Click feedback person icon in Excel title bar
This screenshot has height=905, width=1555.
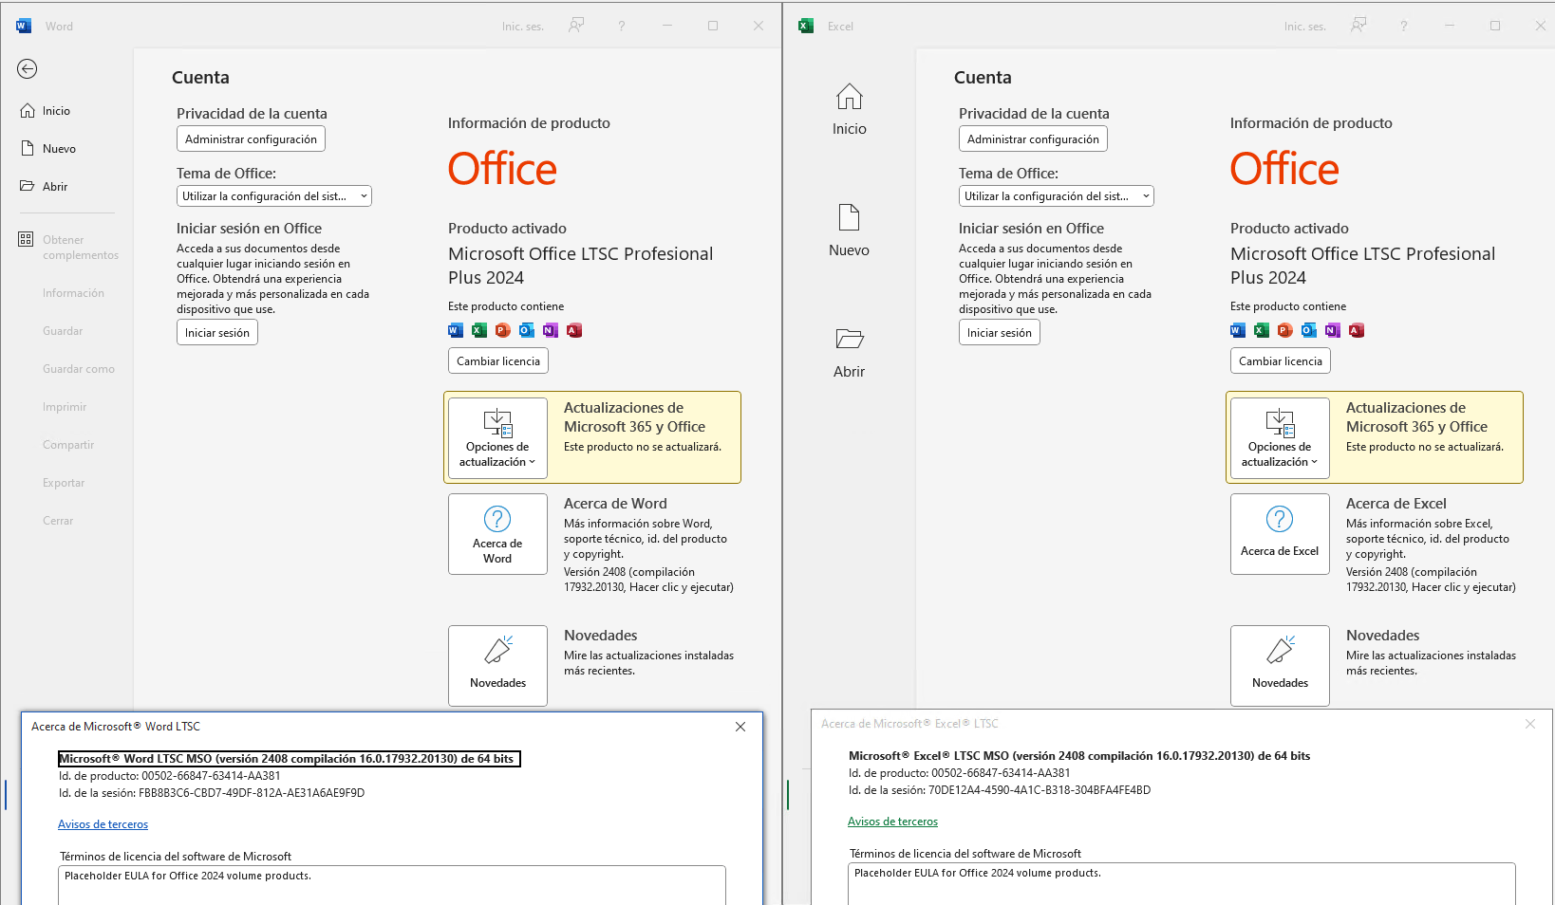(x=1358, y=26)
